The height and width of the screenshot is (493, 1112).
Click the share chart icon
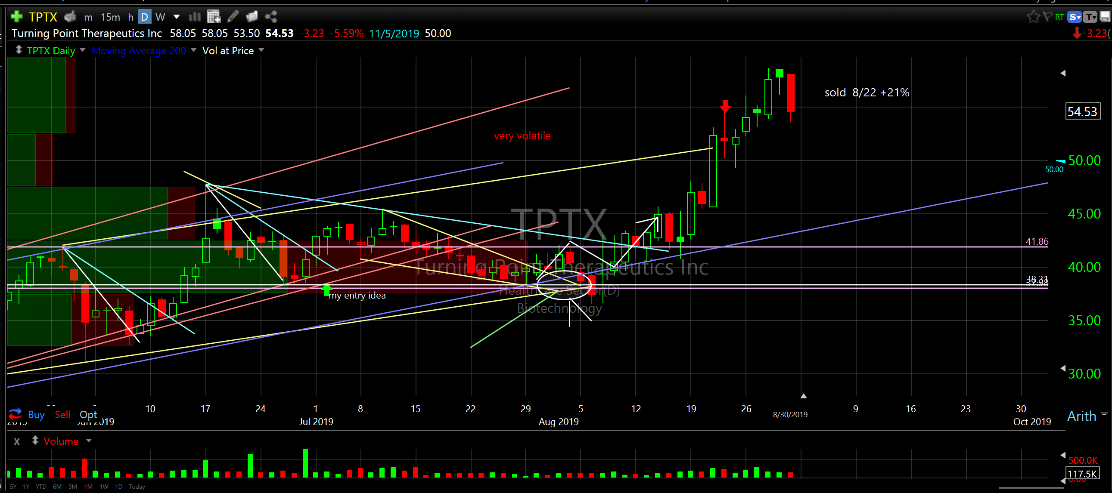pyautogui.click(x=271, y=17)
